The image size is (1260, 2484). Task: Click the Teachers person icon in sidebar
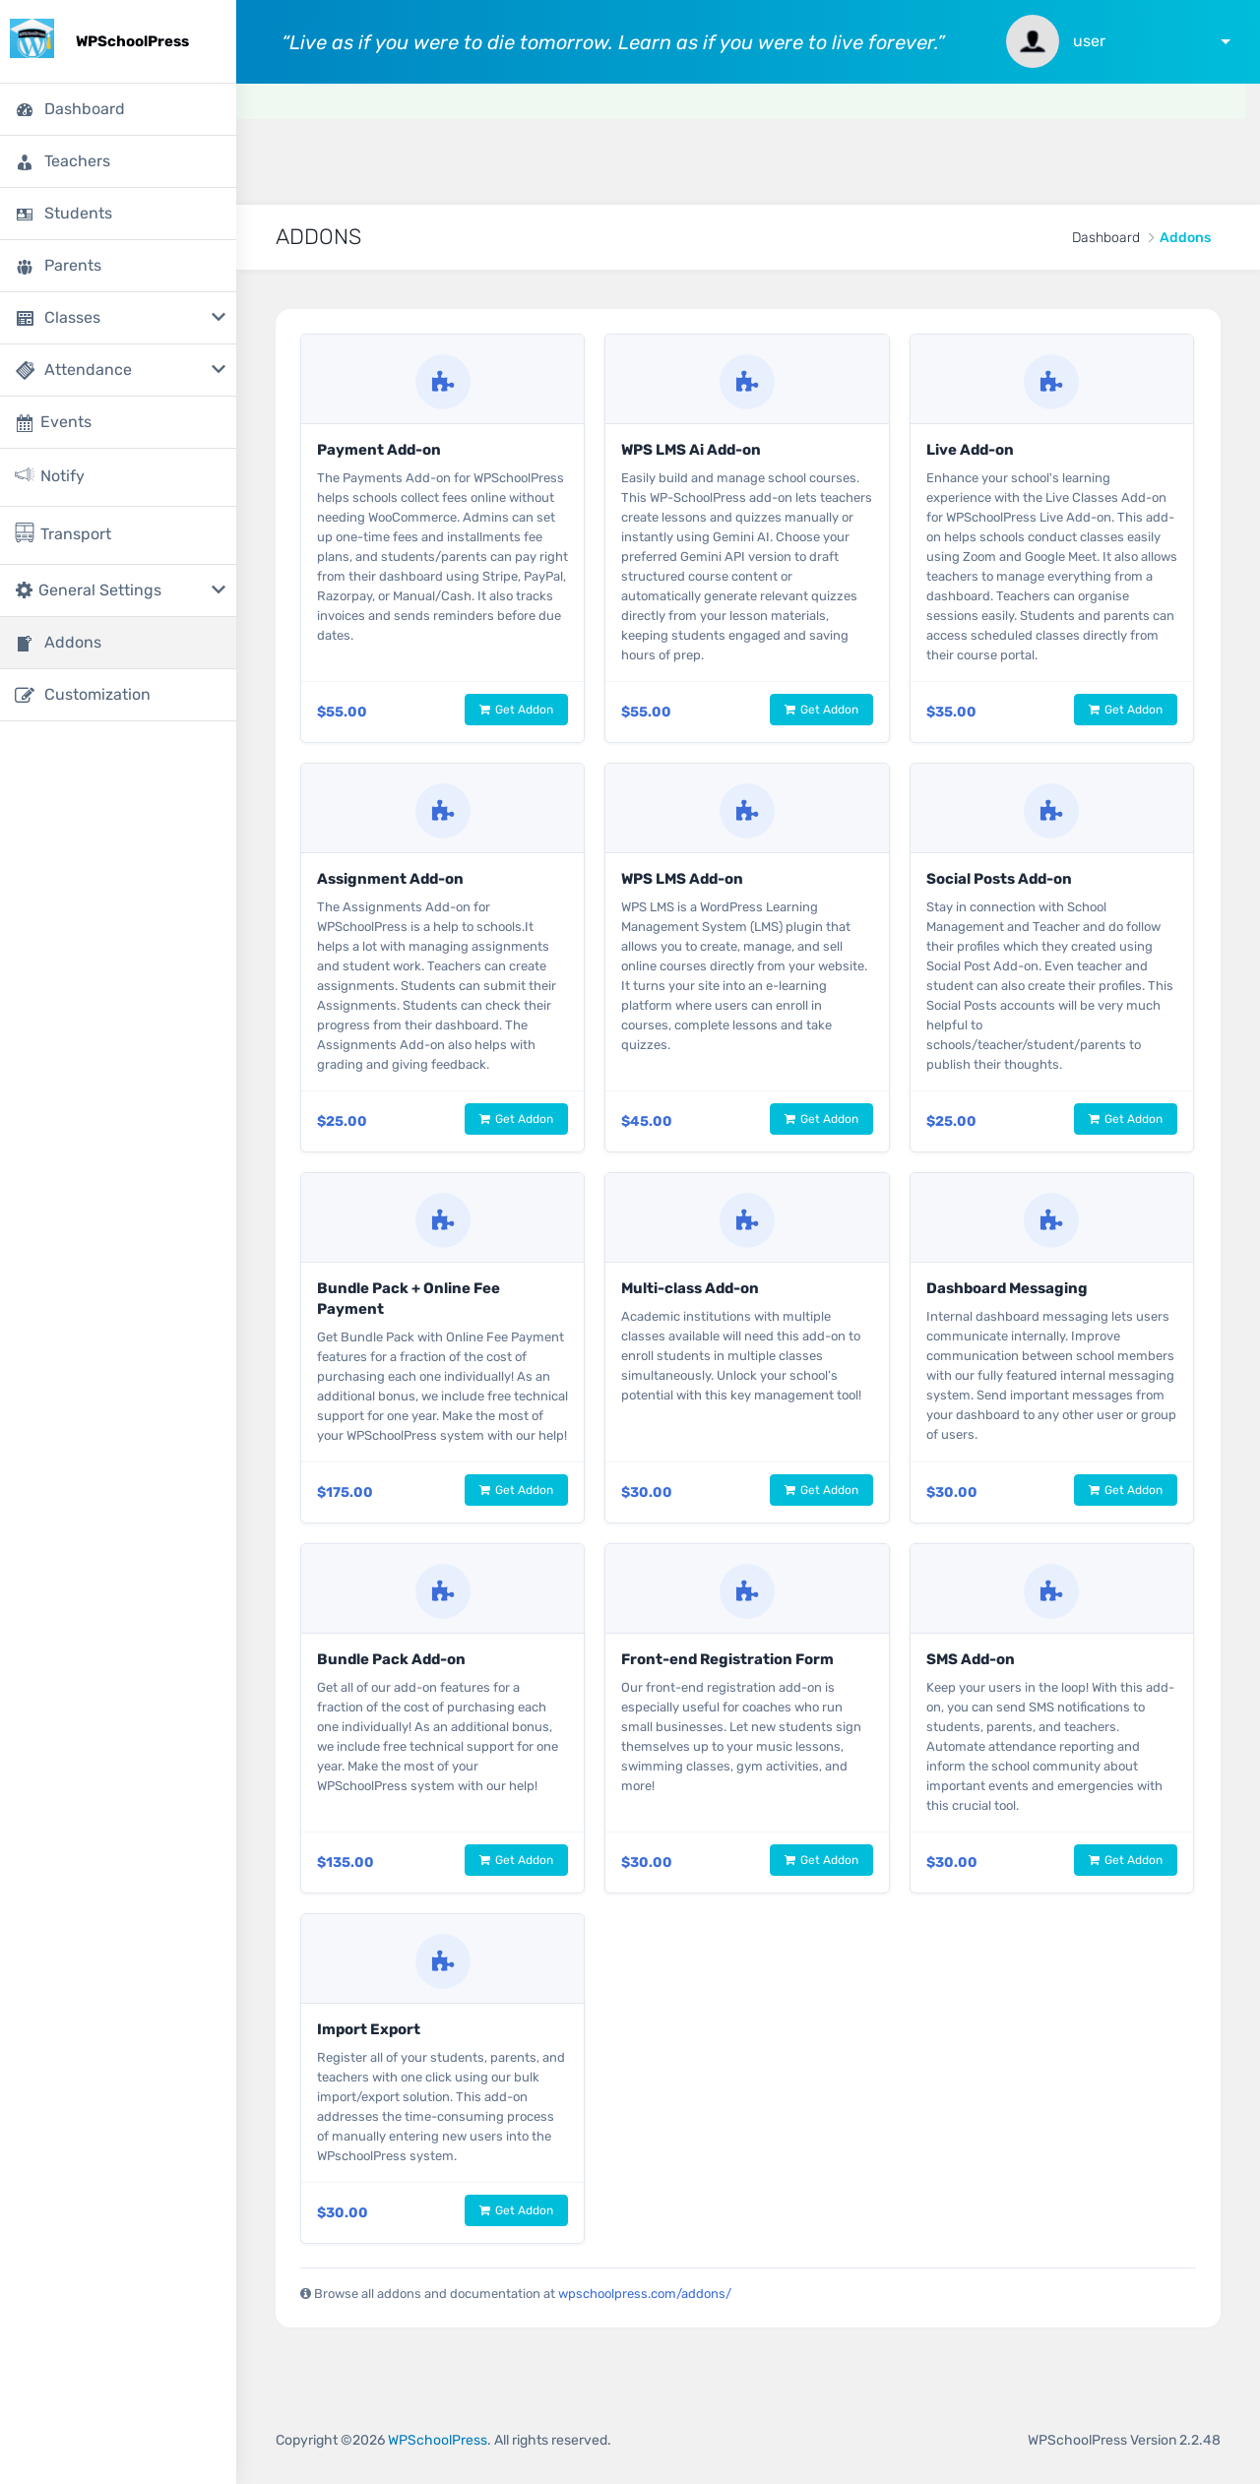click(x=25, y=162)
